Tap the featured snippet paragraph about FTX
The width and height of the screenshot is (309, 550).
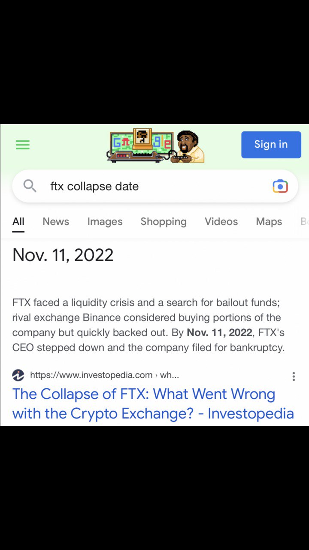click(148, 325)
